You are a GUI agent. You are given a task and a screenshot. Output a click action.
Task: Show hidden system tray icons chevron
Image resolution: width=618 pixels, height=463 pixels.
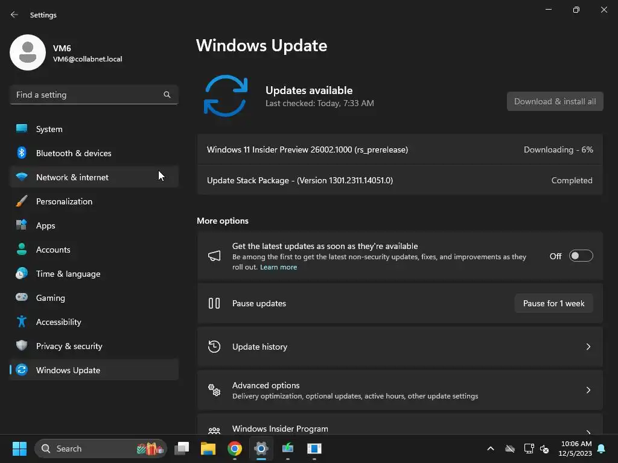point(491,449)
